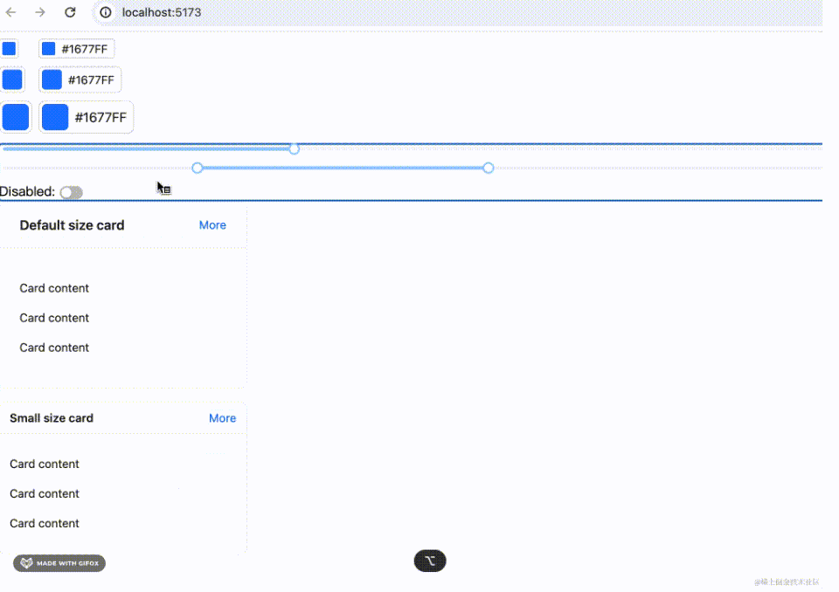
Task: Click the browser forward arrow
Action: [x=40, y=12]
